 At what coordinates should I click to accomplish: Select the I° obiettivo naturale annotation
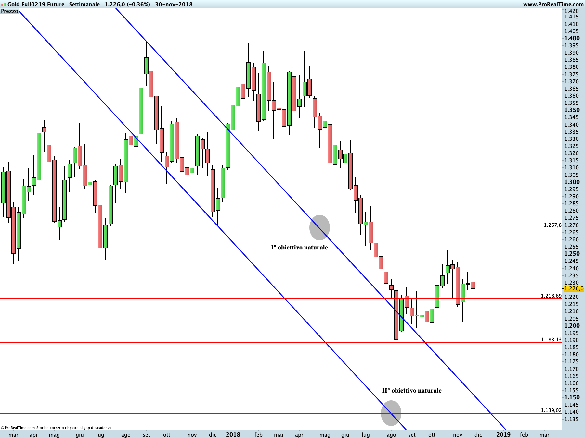[x=299, y=247]
